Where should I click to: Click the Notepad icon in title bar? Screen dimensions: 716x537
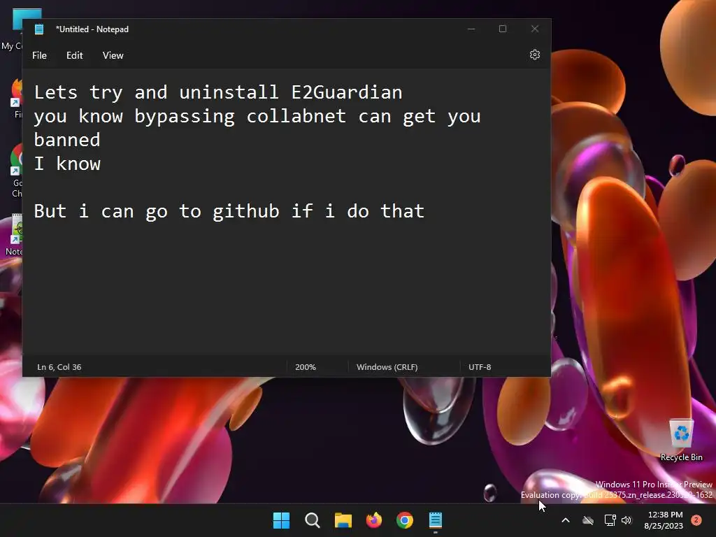(x=39, y=29)
